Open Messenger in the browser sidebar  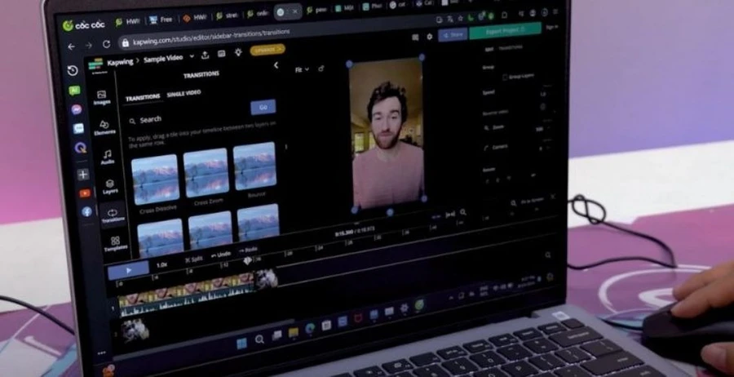(x=77, y=109)
